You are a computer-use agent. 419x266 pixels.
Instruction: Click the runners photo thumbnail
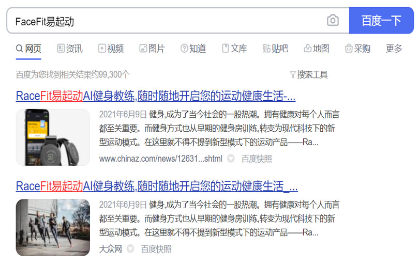(53, 228)
